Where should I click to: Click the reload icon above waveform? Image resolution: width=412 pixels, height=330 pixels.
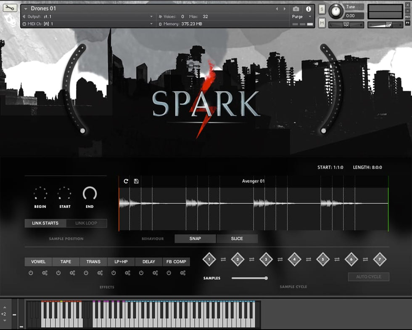[126, 181]
